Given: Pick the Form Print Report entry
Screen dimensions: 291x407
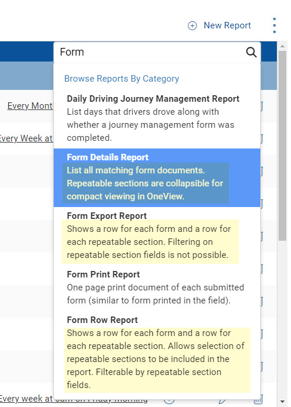Looking at the screenshot, I should tap(157, 288).
